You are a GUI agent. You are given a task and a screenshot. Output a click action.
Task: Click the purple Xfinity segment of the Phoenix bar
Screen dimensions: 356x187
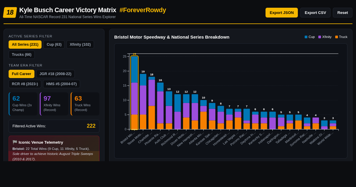tap(160, 107)
